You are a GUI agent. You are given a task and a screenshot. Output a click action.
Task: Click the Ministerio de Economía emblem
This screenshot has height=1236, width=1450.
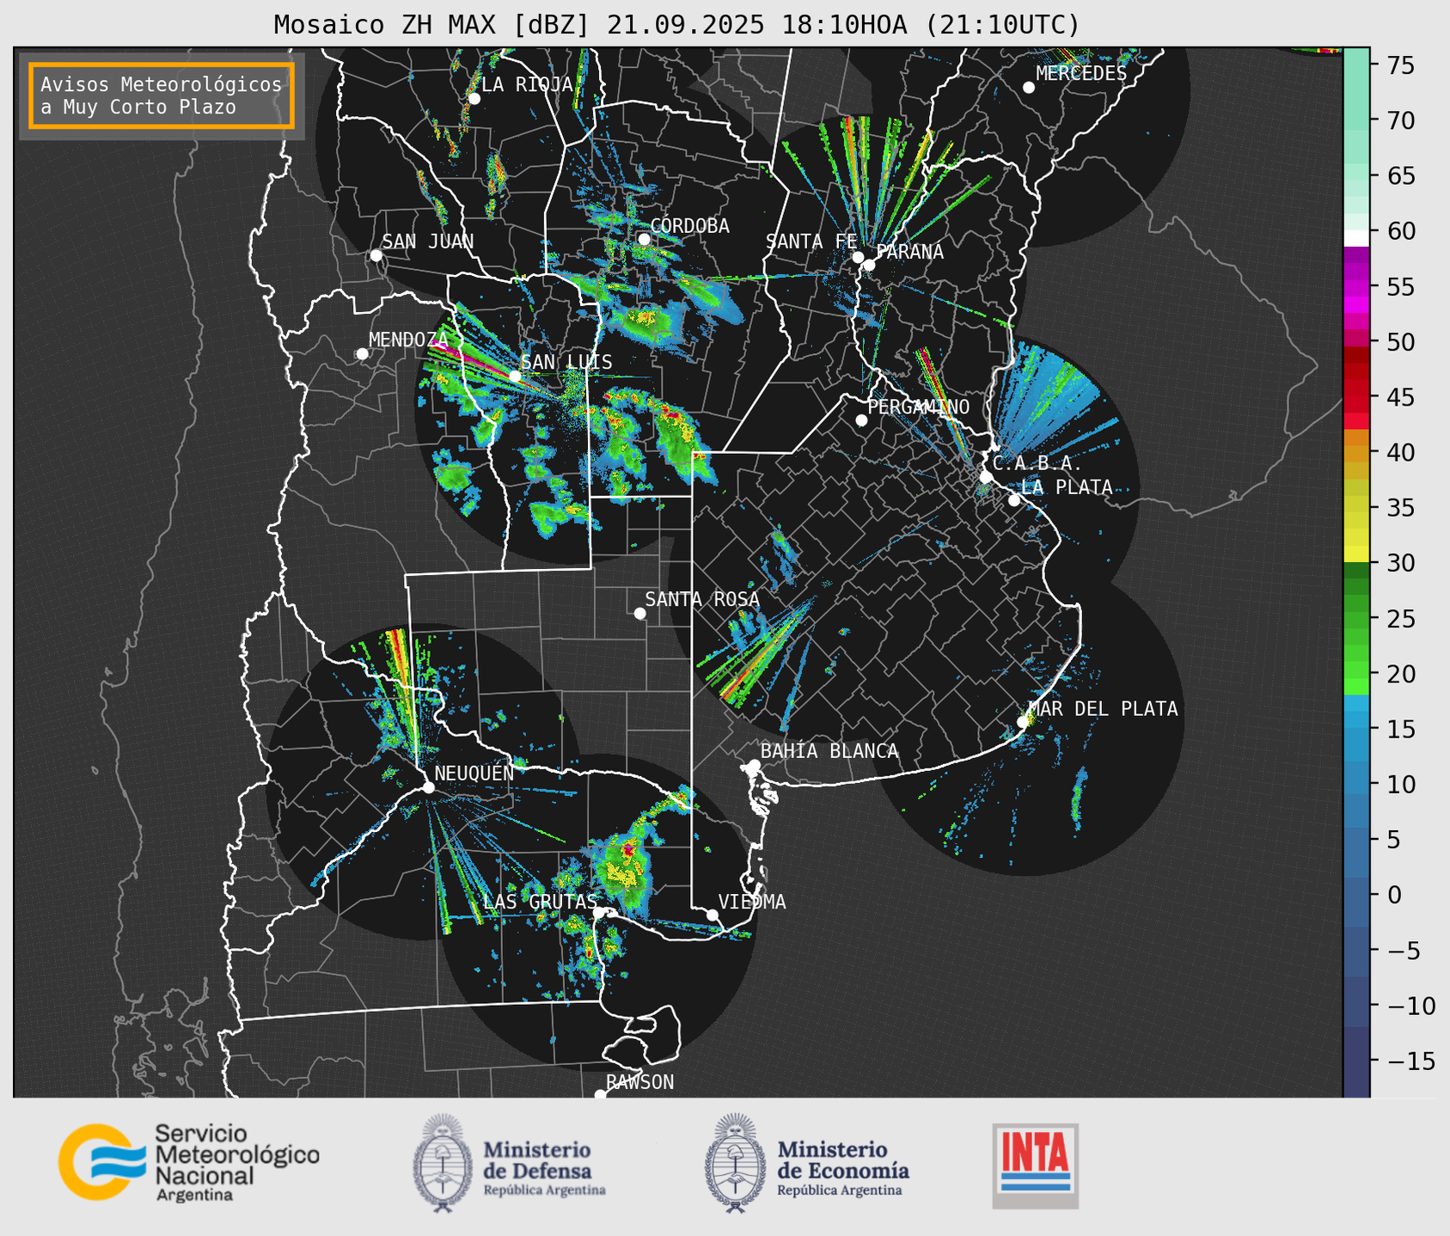pyautogui.click(x=735, y=1162)
